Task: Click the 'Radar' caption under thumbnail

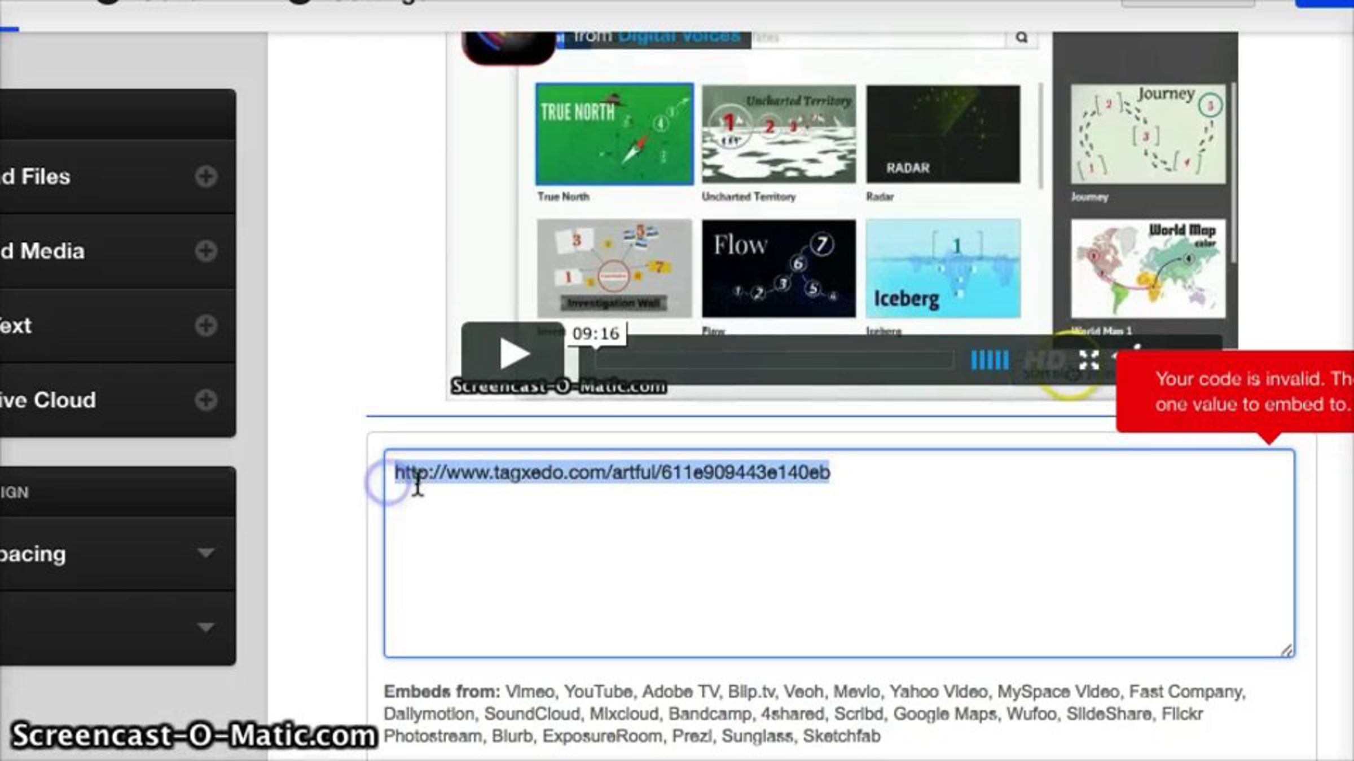Action: (880, 196)
